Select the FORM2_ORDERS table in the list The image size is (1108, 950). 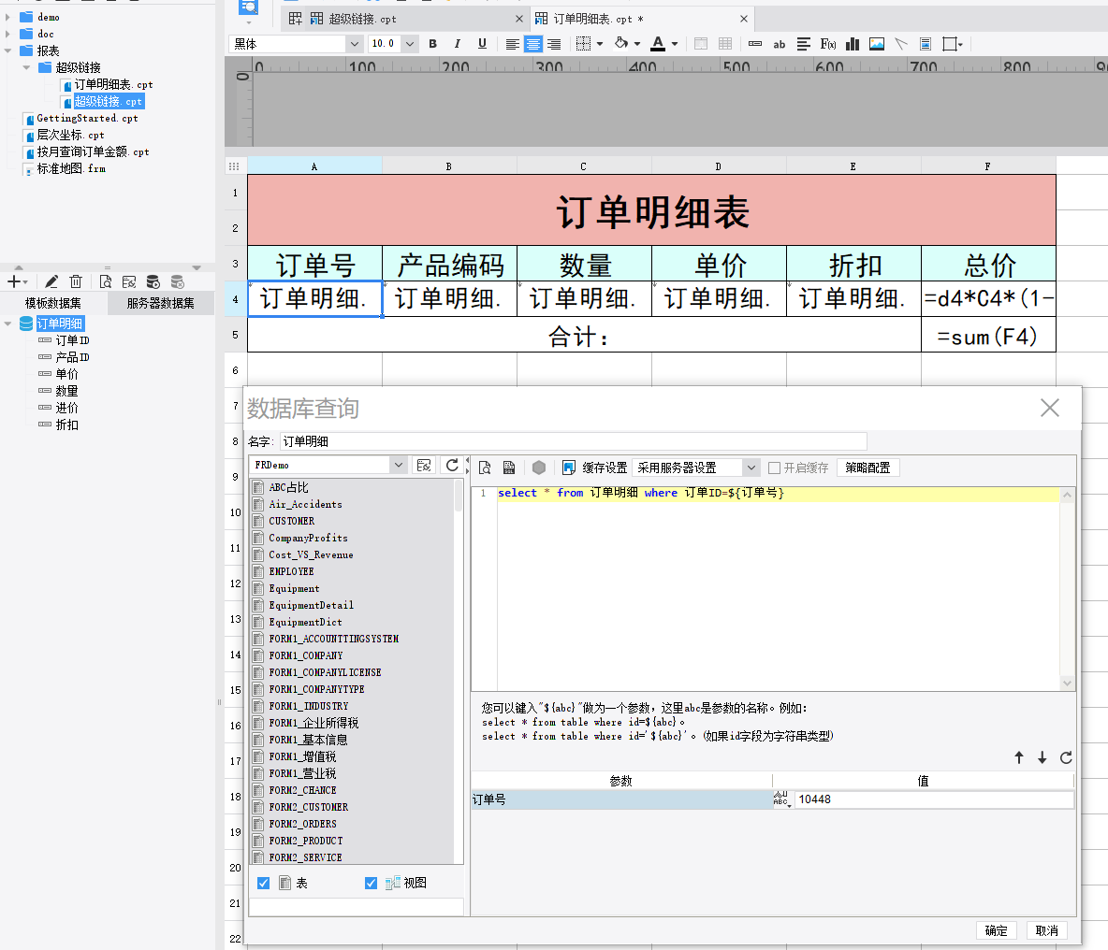302,824
